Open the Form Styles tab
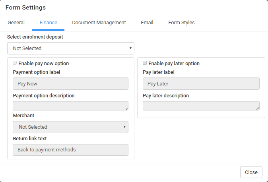This screenshot has height=182, width=268. [x=181, y=23]
